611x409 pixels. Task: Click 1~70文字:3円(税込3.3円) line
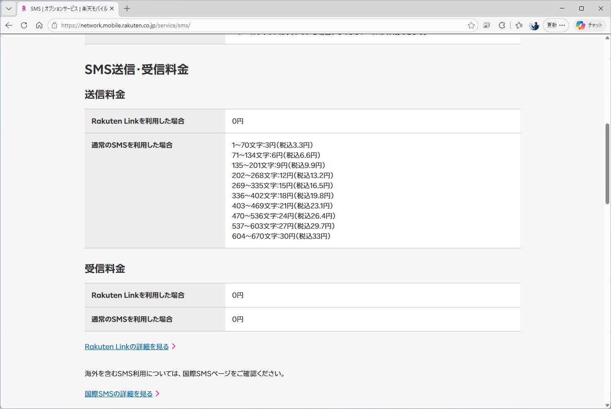273,145
